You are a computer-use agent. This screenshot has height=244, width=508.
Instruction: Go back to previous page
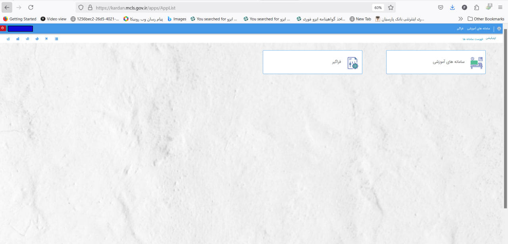point(7,8)
